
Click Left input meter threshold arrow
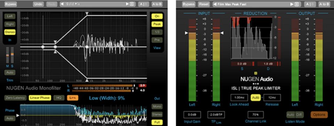186,33
